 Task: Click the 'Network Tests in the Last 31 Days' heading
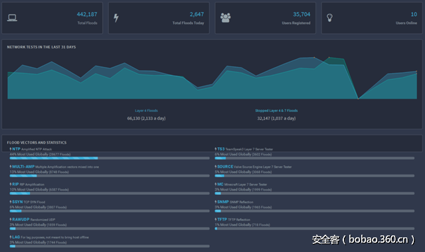click(x=41, y=47)
